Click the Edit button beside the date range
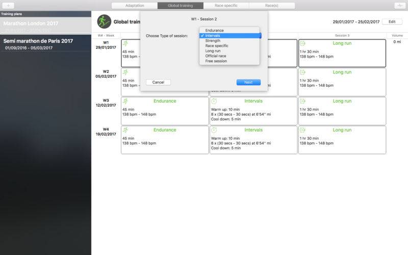The image size is (408, 255). coord(392,21)
